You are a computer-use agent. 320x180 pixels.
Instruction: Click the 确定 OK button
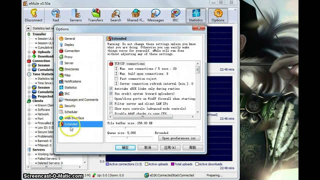pos(125,148)
